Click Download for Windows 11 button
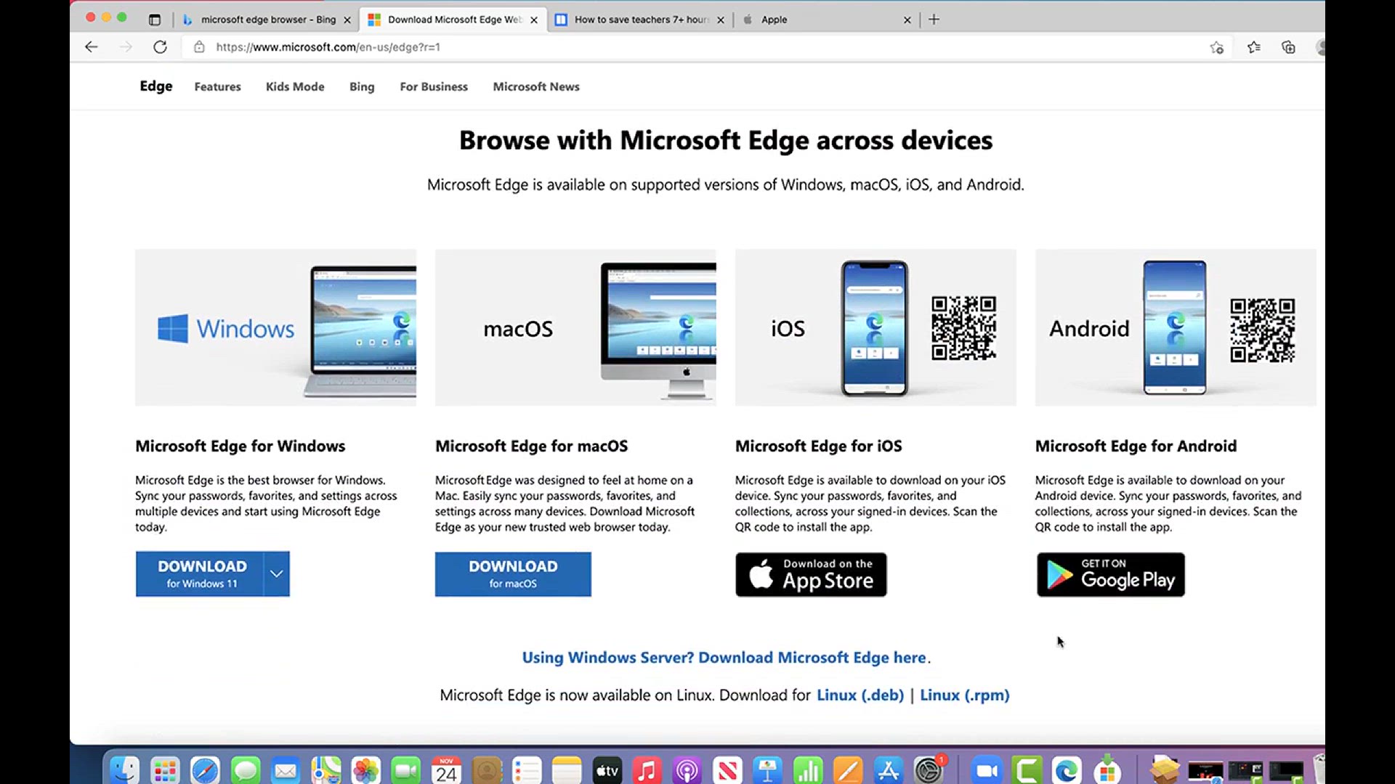The image size is (1395, 784). coord(200,573)
